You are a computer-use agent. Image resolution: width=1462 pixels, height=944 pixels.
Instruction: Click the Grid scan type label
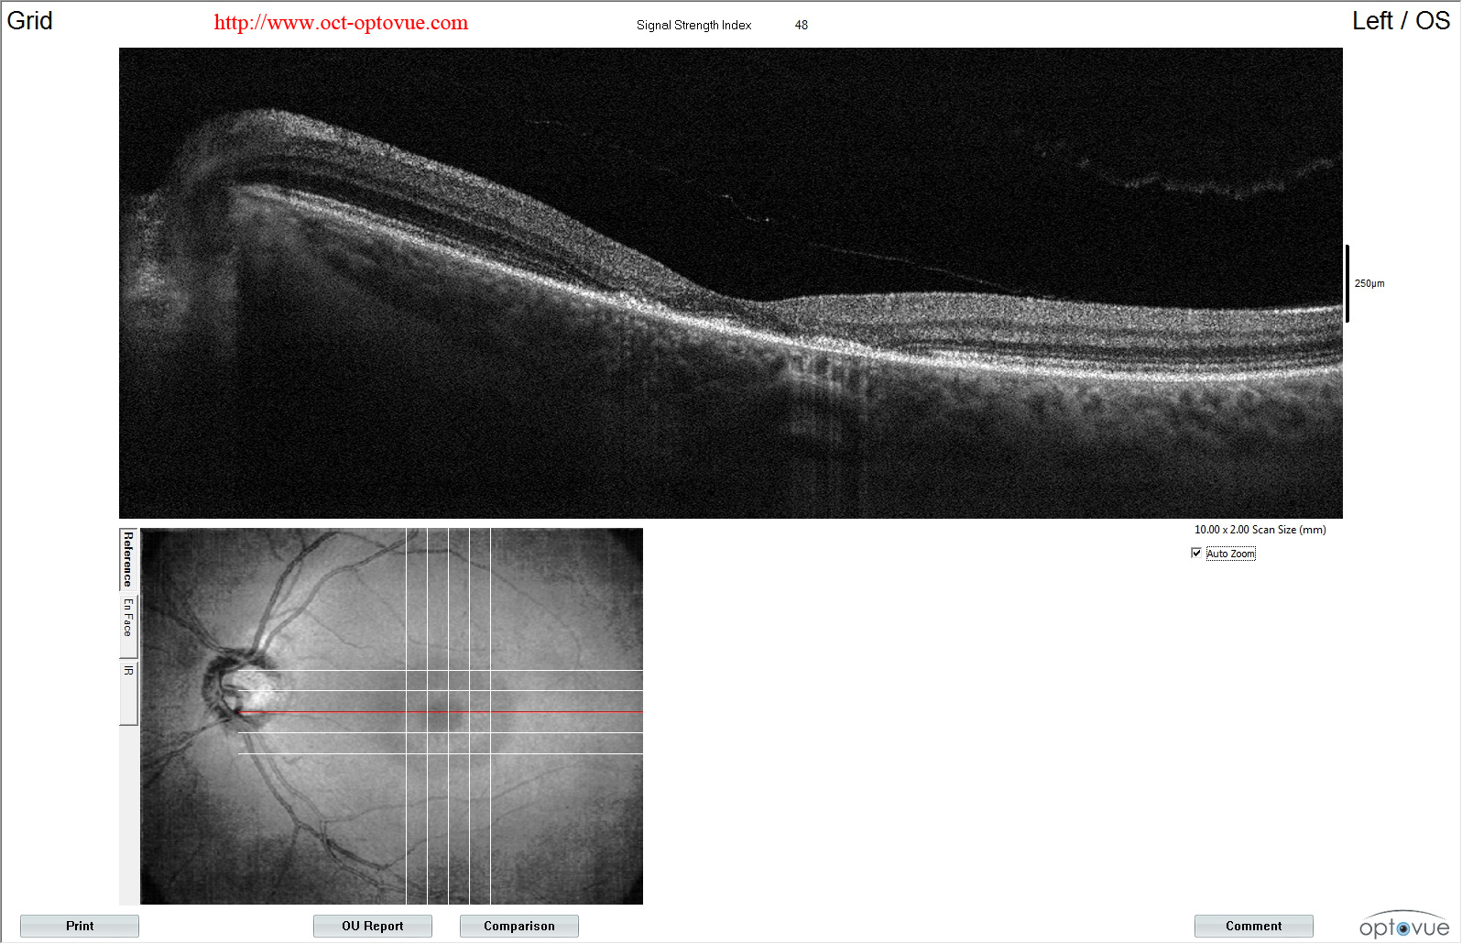(x=30, y=21)
